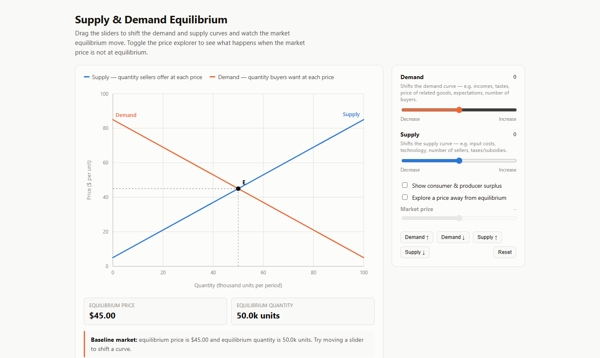
Task: Click the equilibrium point E marker
Action: click(238, 189)
